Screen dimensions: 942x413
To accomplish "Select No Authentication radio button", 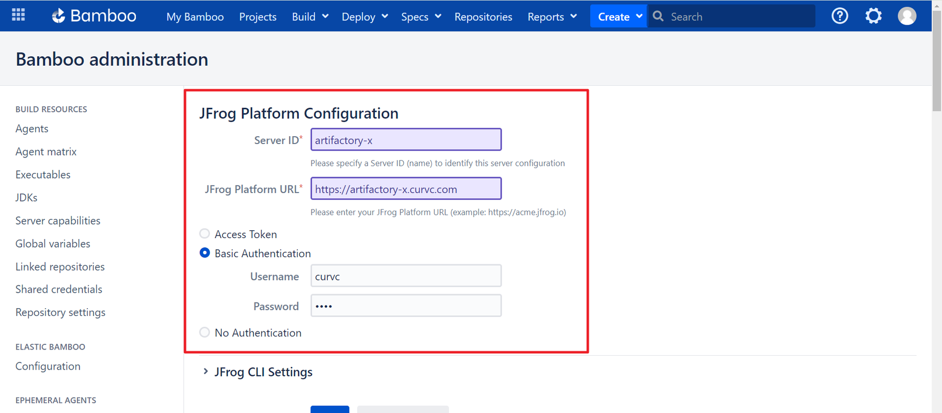I will 205,332.
